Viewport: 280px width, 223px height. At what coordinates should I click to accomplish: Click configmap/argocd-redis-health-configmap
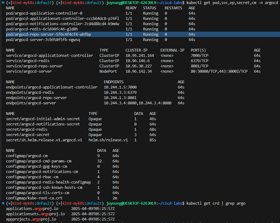48,182
